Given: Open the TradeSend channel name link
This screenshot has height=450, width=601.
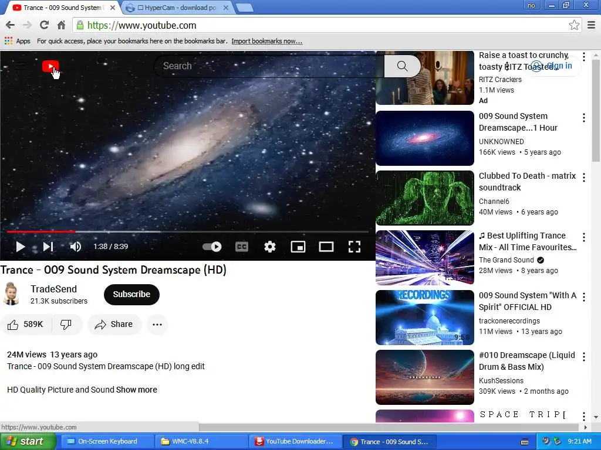Looking at the screenshot, I should (53, 289).
